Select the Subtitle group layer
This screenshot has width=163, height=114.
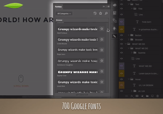(x=142, y=53)
